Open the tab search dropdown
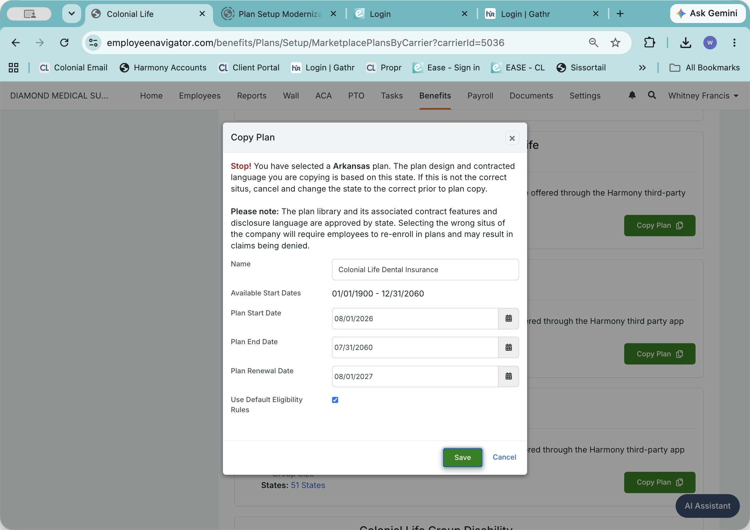 72,14
